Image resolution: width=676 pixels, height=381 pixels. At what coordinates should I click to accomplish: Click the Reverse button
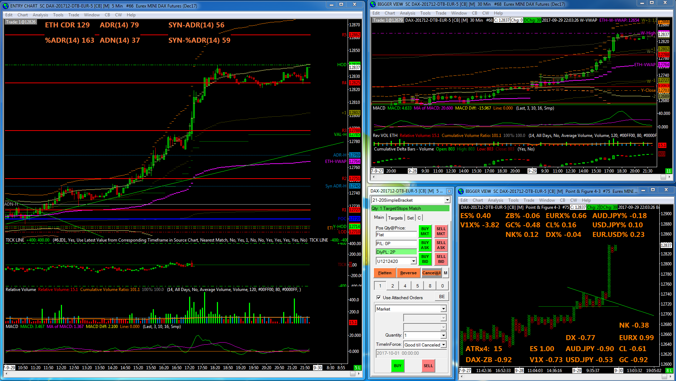[x=408, y=273]
